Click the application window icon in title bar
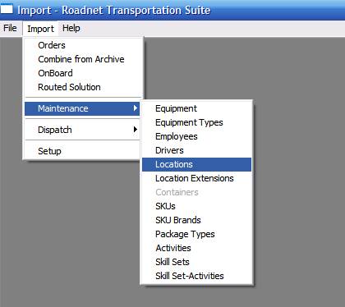This screenshot has height=307, width=345. click(x=7, y=9)
